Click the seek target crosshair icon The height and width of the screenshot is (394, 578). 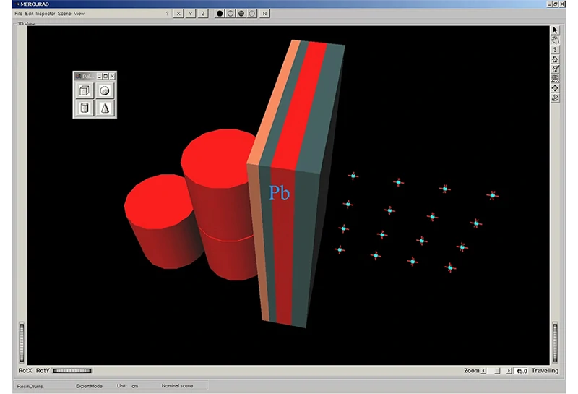pyautogui.click(x=555, y=88)
